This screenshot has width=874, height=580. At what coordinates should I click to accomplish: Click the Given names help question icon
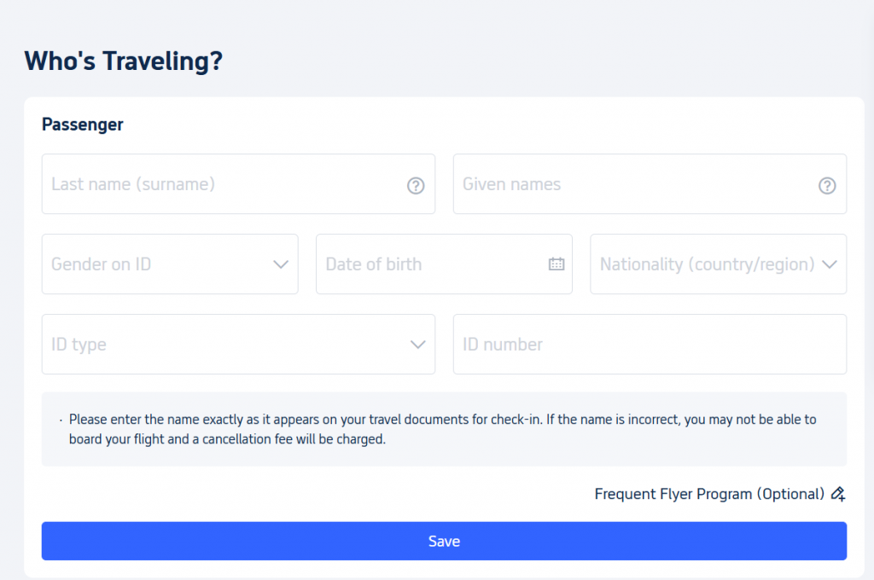(826, 186)
